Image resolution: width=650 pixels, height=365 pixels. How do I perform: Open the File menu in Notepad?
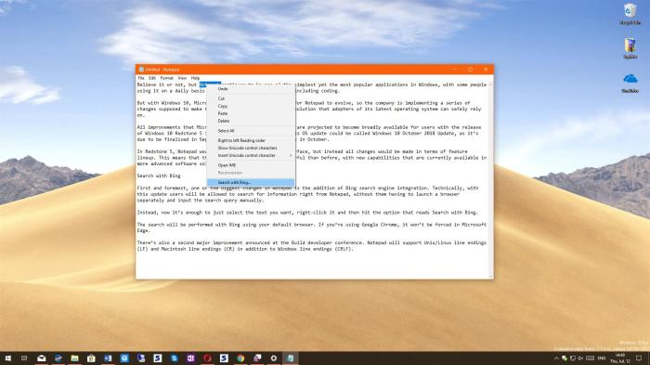pyautogui.click(x=141, y=78)
